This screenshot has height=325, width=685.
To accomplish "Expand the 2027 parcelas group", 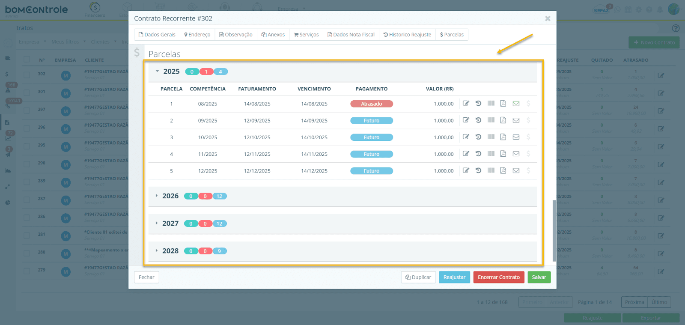I will 157,223.
